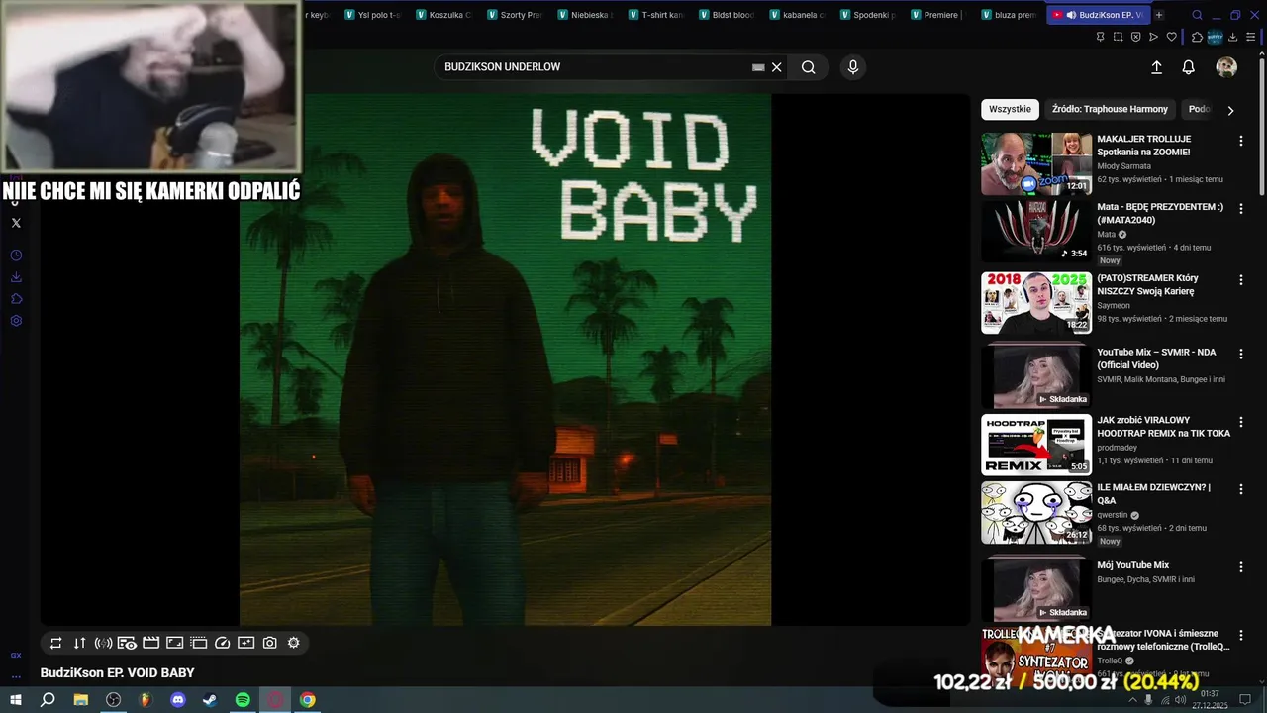The image size is (1267, 713).
Task: Take a video screenshot with camera icon
Action: (x=270, y=643)
